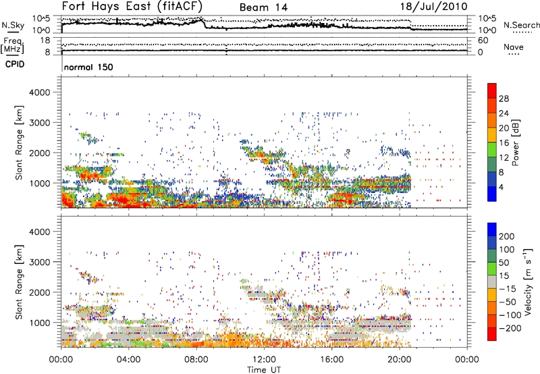
Task: Click the gray band of velocity colorbar
Action: pos(492,282)
